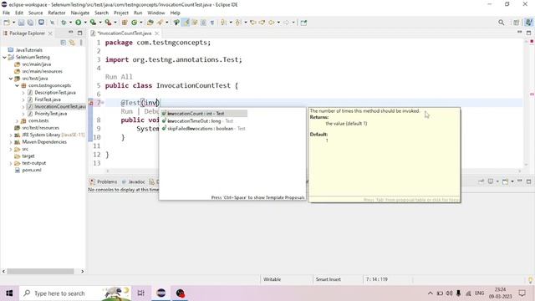Click the Eclipse icon in the taskbar
This screenshot has height=301, width=535.
tap(160, 293)
